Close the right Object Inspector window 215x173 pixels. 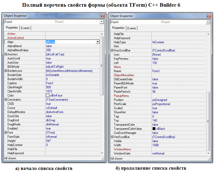[209, 16]
